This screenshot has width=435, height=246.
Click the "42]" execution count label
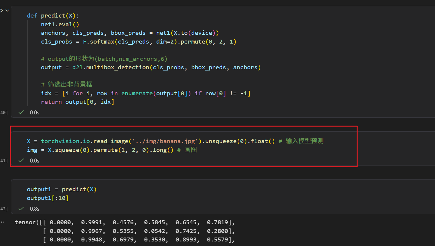click(4, 209)
